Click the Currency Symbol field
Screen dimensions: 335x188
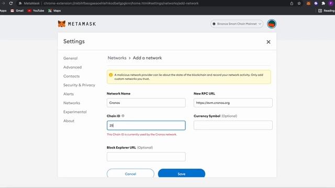pyautogui.click(x=233, y=125)
